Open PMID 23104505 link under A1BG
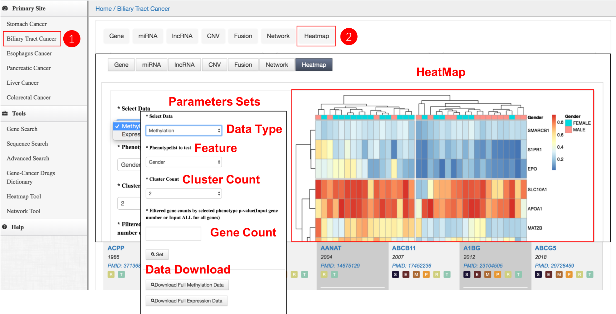The height and width of the screenshot is (314, 616). coord(483,266)
